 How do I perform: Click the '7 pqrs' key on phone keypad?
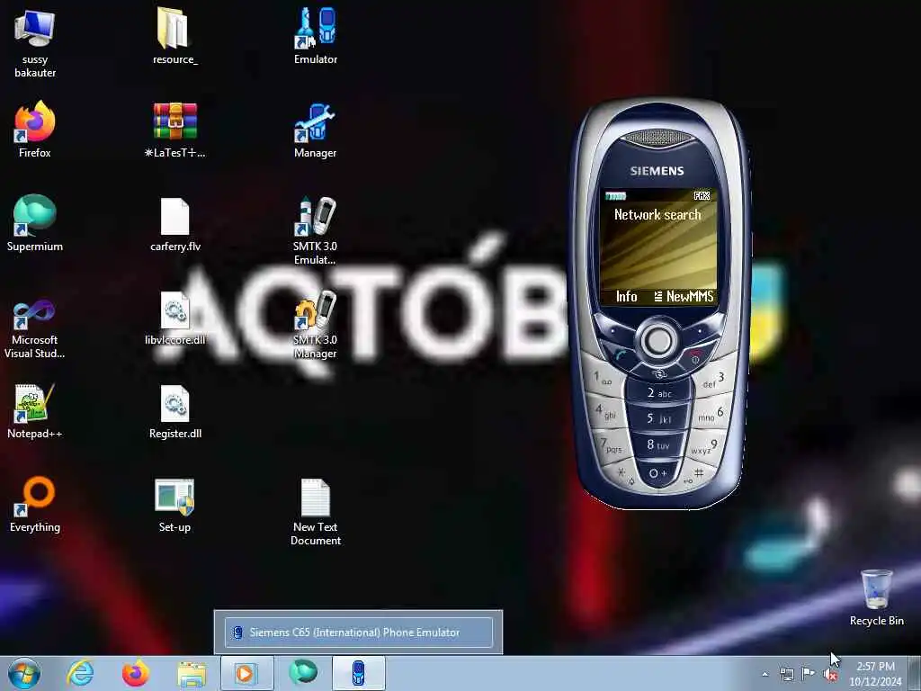[612, 445]
